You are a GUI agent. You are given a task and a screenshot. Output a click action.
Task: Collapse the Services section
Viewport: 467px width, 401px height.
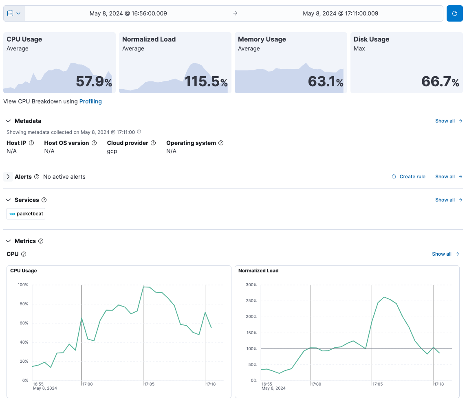(x=8, y=200)
